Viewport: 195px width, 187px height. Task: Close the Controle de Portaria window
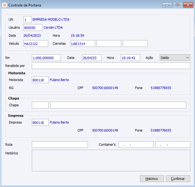(188, 5)
